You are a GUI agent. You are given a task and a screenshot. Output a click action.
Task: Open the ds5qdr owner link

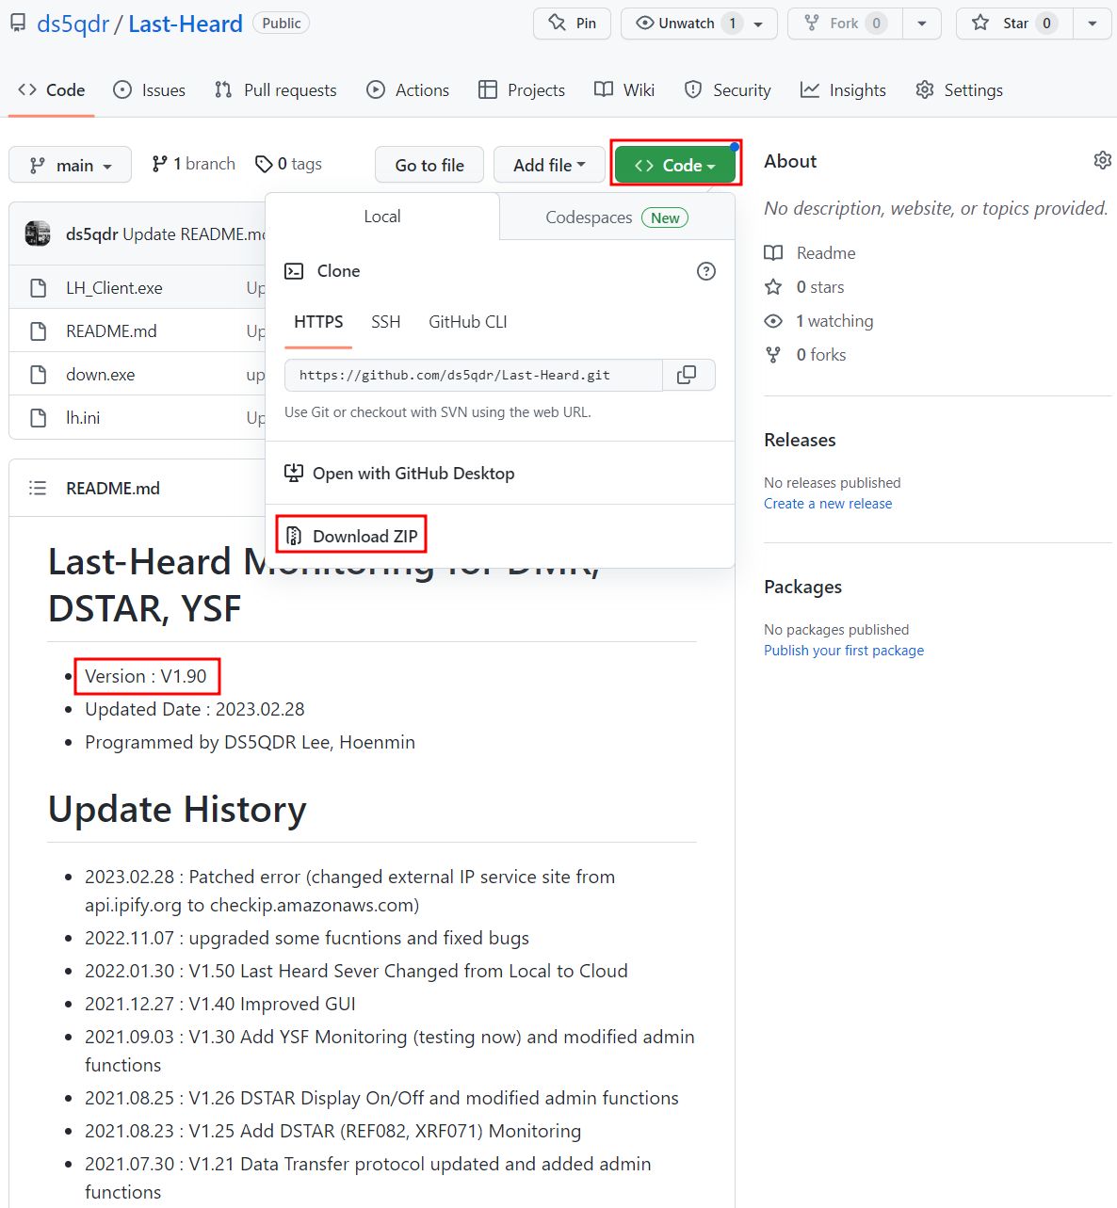tap(73, 24)
